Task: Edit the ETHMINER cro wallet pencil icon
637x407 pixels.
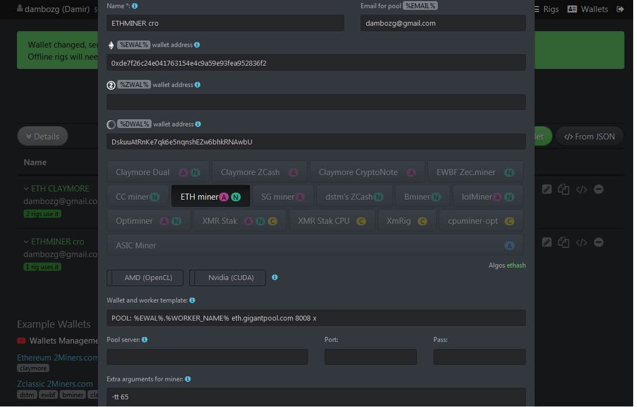Action: [547, 242]
